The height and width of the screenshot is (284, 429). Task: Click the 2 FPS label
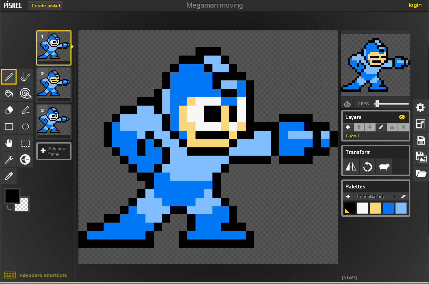coord(363,104)
